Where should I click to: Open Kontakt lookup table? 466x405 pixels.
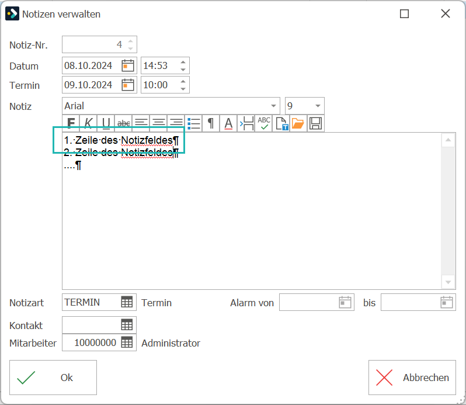(x=127, y=325)
